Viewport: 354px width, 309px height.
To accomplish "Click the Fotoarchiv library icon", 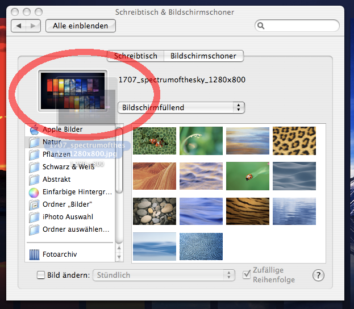I will click(34, 254).
